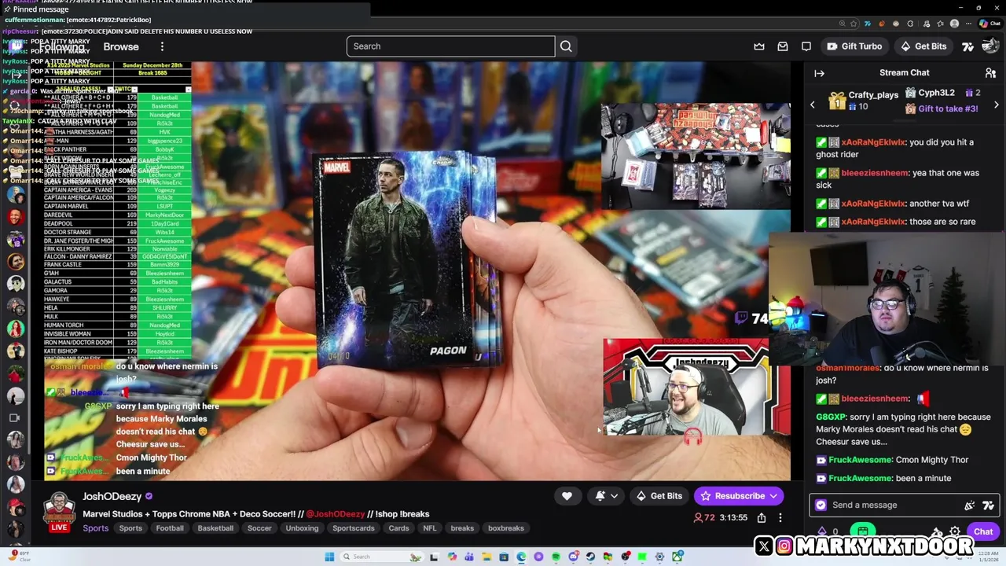1006x566 pixels.
Task: Open JoshODeezy channel name link
Action: pyautogui.click(x=112, y=497)
